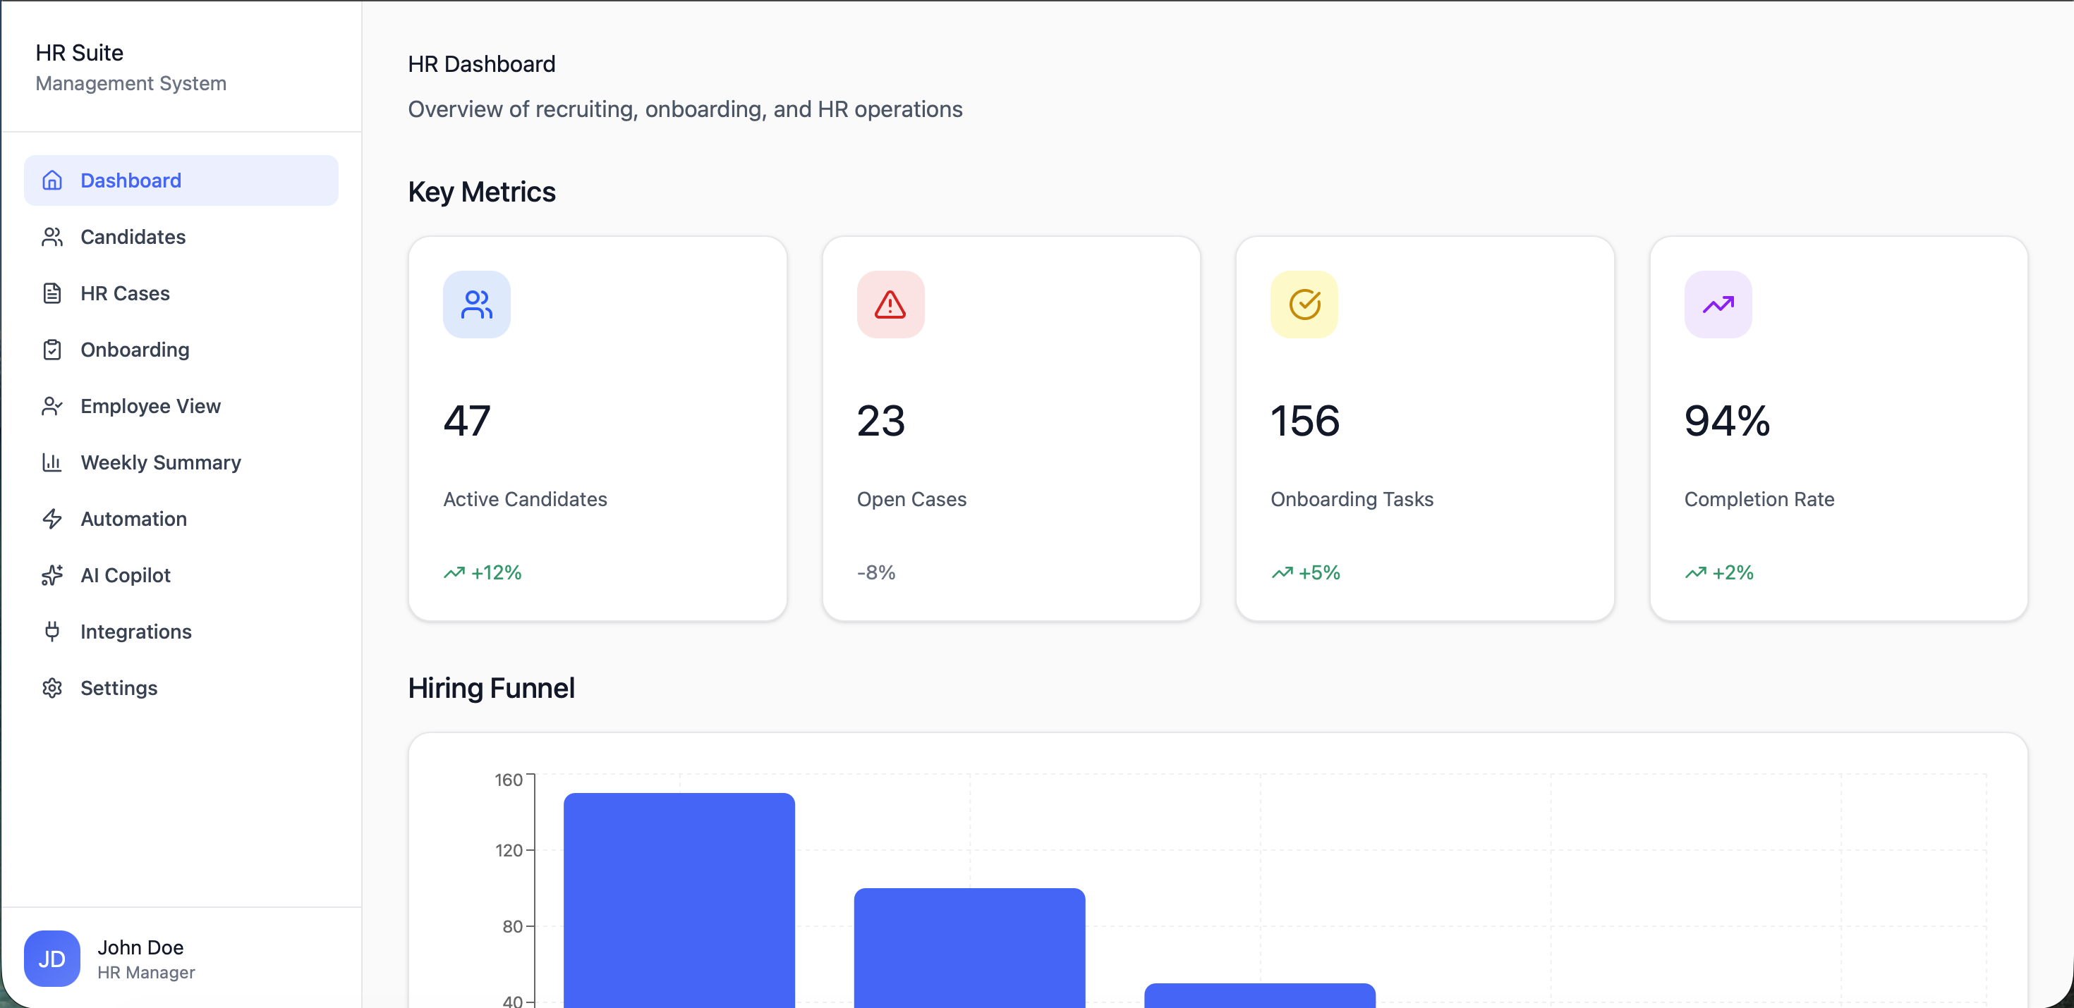This screenshot has height=1008, width=2074.
Task: Click the Integrations plug icon
Action: click(52, 631)
